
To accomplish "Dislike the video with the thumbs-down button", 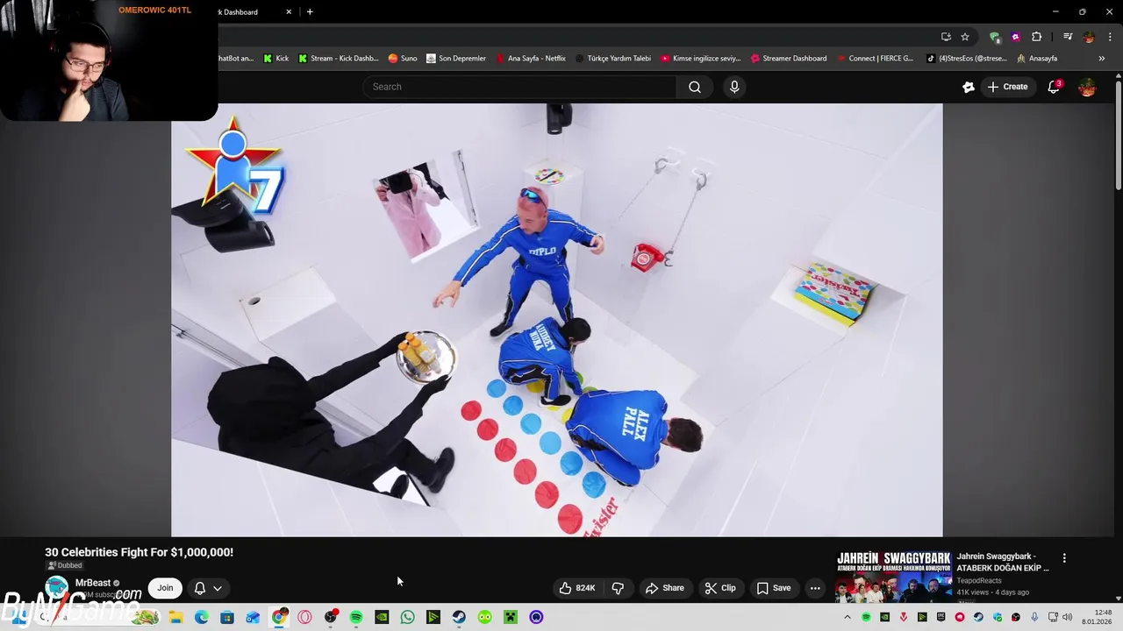I will tap(618, 588).
